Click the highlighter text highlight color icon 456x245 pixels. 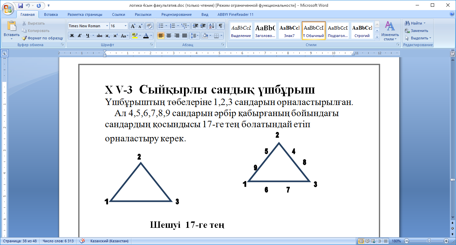[134, 36]
